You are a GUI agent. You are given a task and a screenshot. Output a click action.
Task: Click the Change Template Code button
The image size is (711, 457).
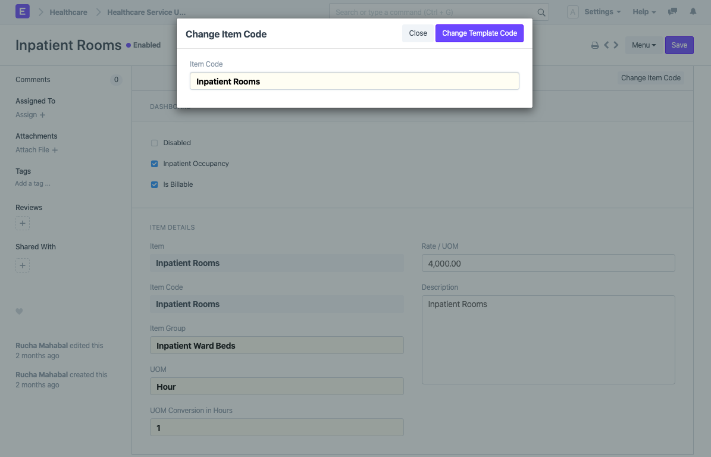[x=479, y=33]
